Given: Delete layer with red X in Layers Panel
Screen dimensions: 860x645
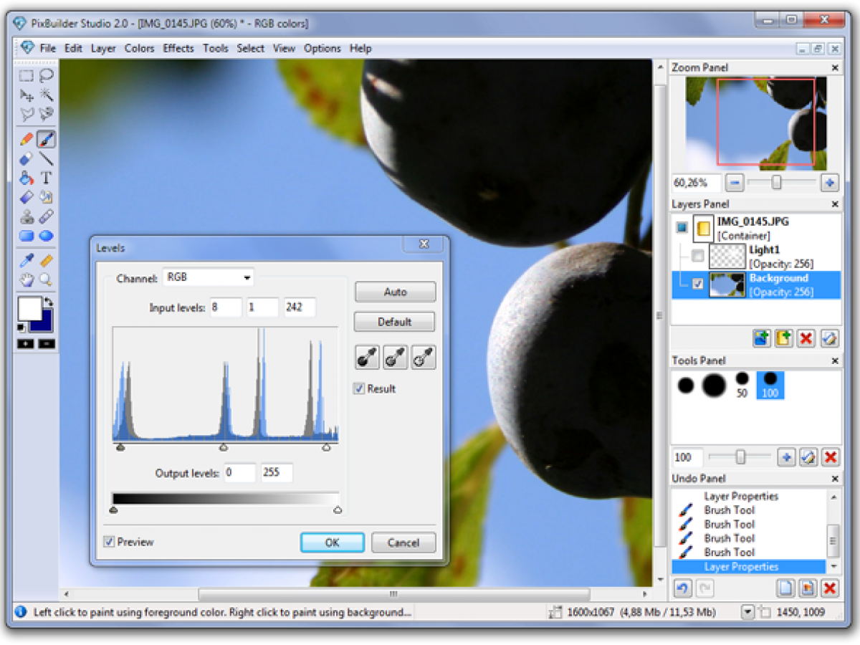Looking at the screenshot, I should (806, 338).
